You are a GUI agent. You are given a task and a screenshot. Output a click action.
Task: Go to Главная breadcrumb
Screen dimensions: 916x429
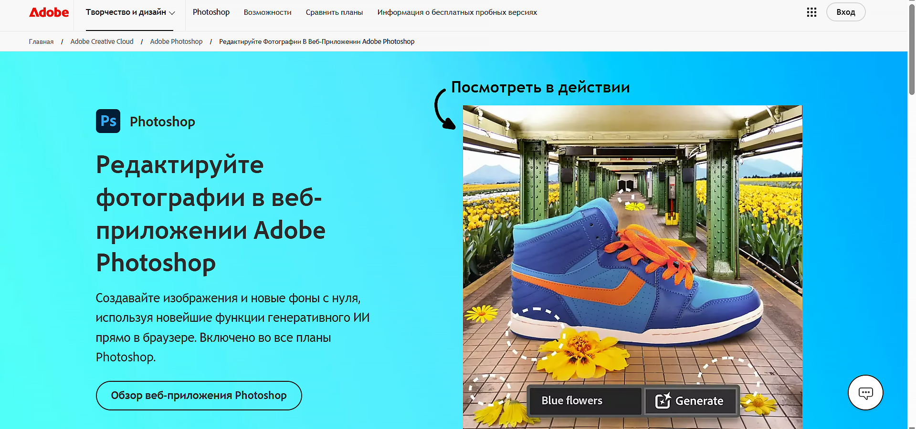41,41
